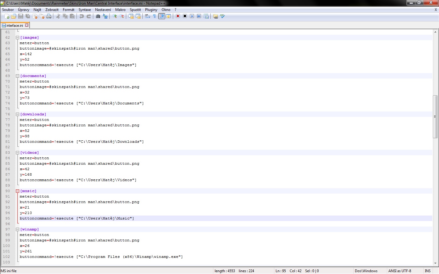Collapse the [music] section fold marker

coord(17,191)
